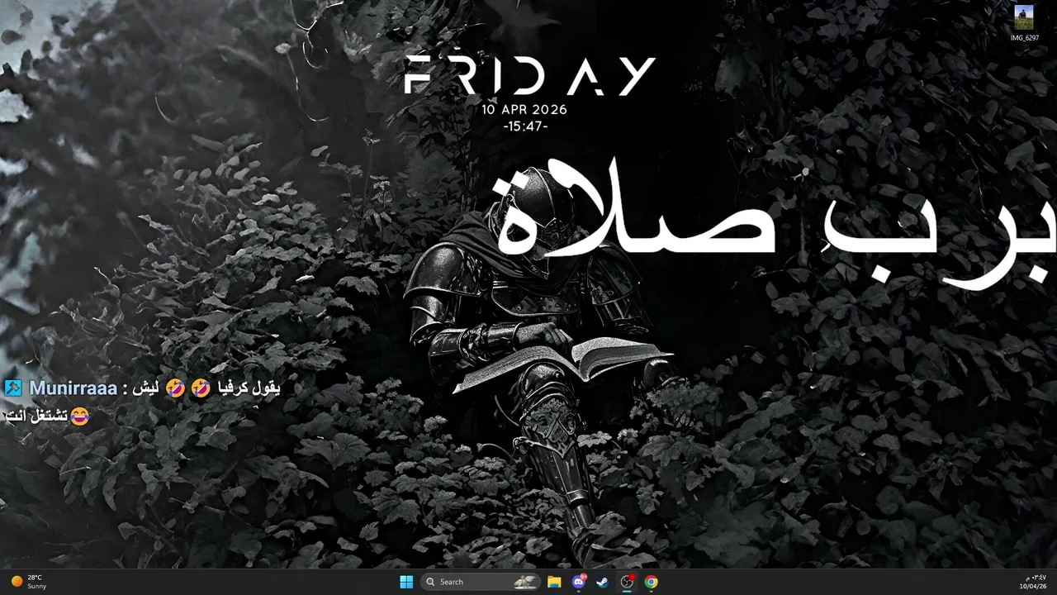Screen dimensions: 1057x595
Task: Click the -15:47- time widget text
Action: (x=525, y=126)
